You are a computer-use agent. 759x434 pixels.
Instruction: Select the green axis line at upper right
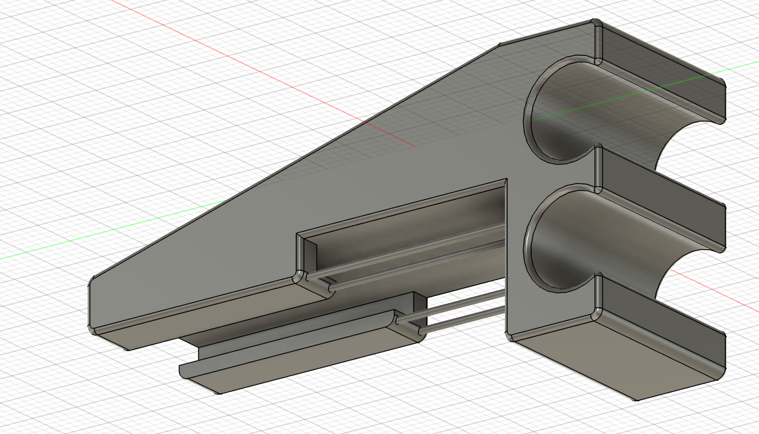pyautogui.click(x=741, y=68)
